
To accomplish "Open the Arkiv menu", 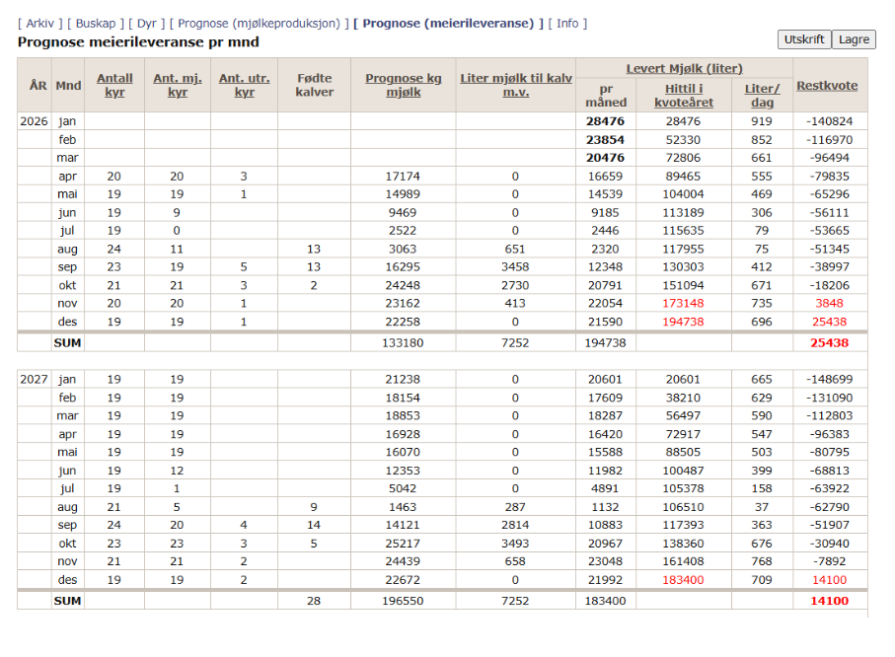I will tap(39, 24).
